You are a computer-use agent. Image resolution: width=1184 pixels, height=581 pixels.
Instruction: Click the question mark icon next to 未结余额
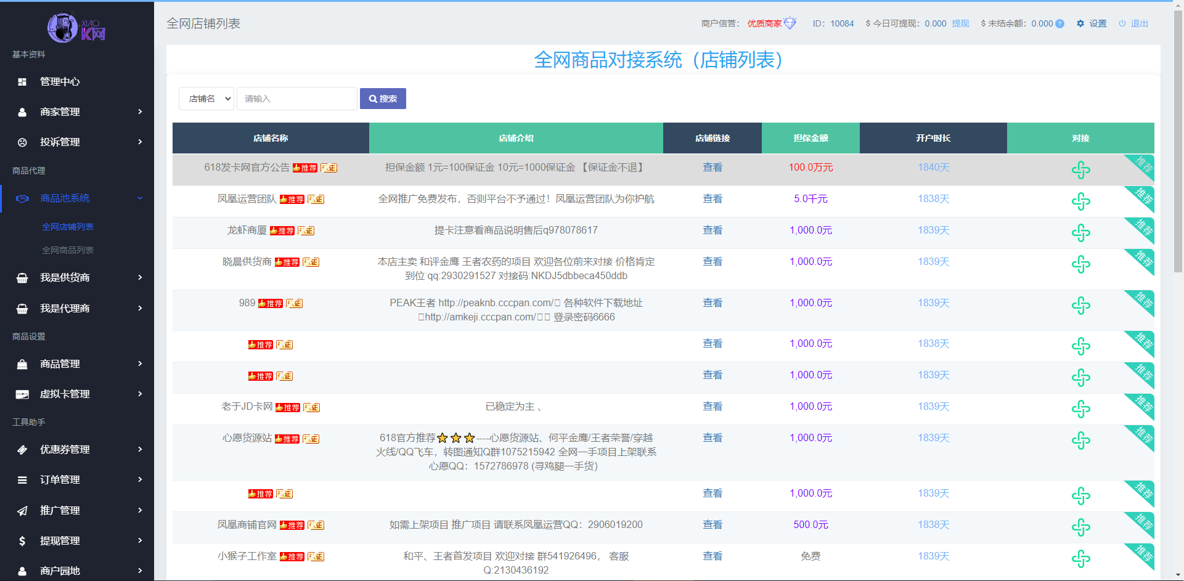(1058, 23)
